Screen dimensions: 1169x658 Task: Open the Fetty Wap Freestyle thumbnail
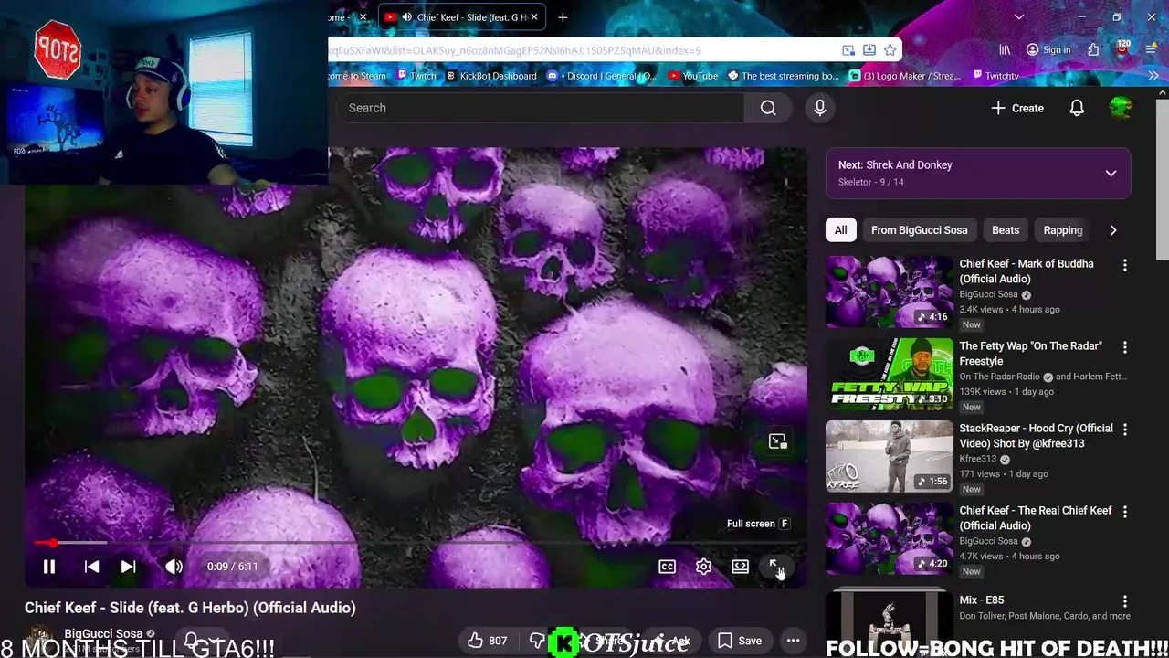890,374
